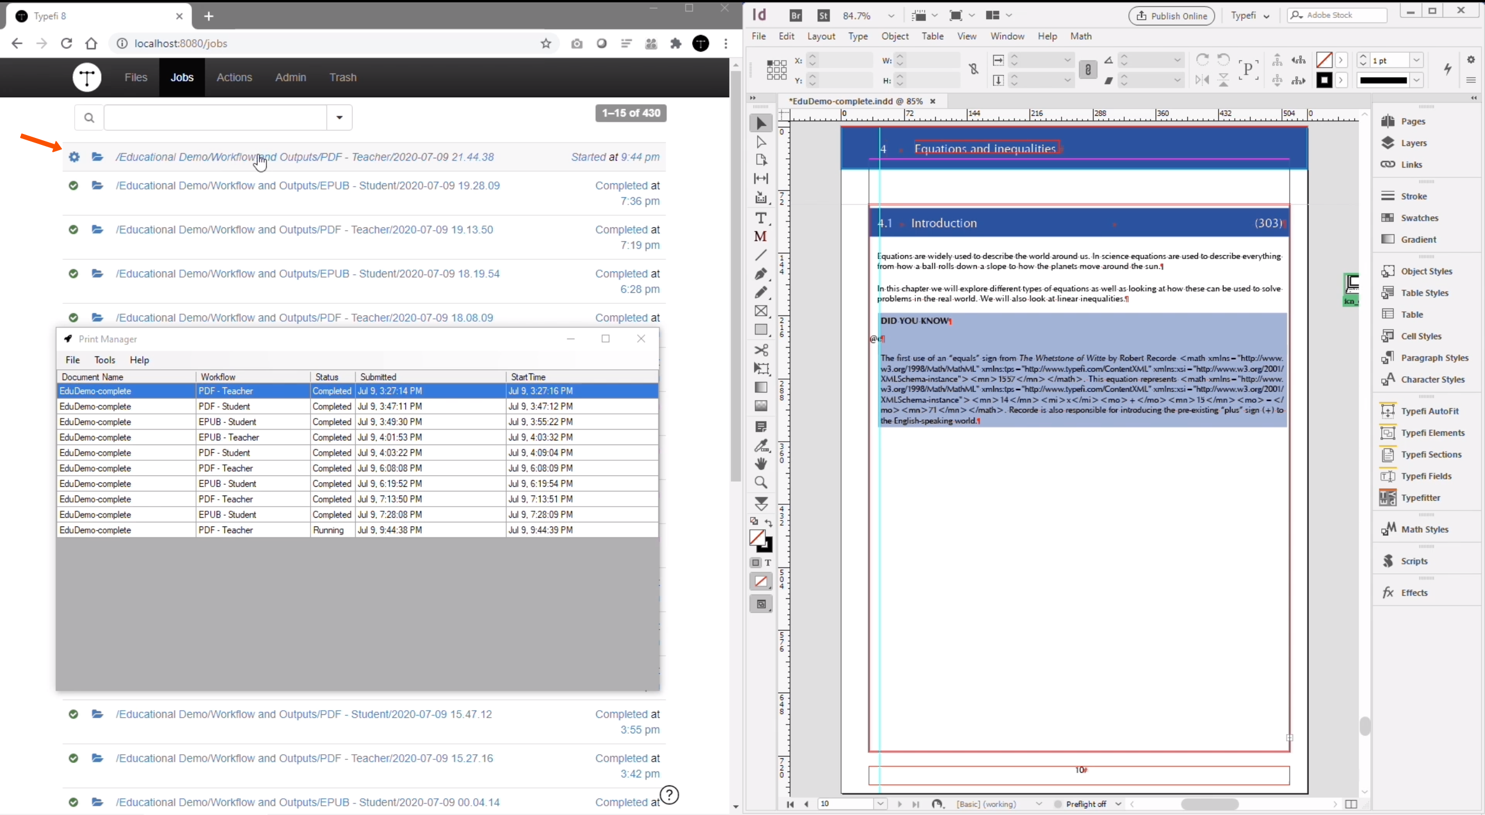Bookmark this page with star icon
This screenshot has width=1485, height=815.
click(x=546, y=43)
